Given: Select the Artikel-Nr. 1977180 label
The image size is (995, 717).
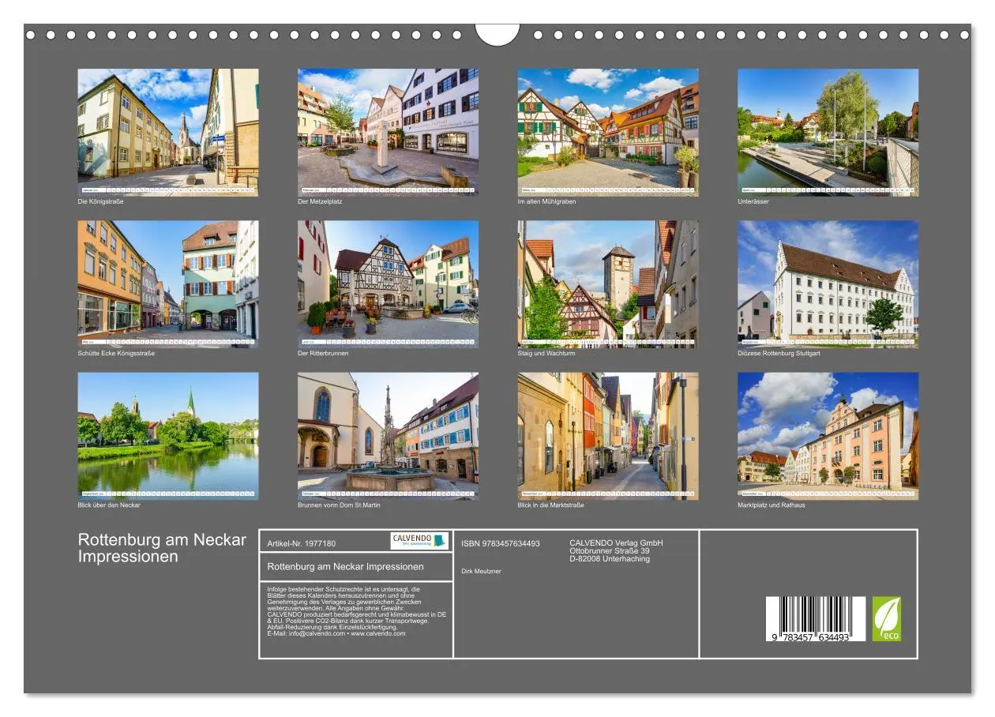Looking at the screenshot, I should (x=302, y=542).
